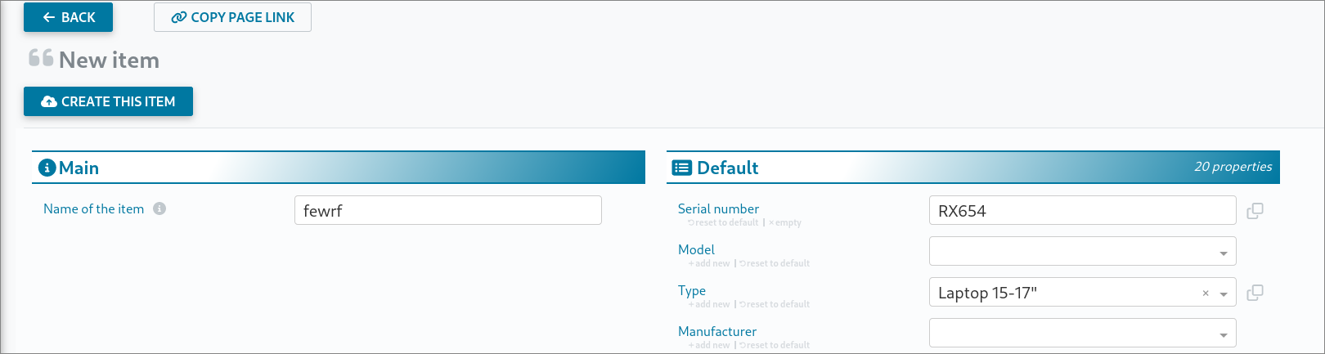This screenshot has width=1325, height=354.
Task: Click the Main section info icon
Action: tap(47, 168)
